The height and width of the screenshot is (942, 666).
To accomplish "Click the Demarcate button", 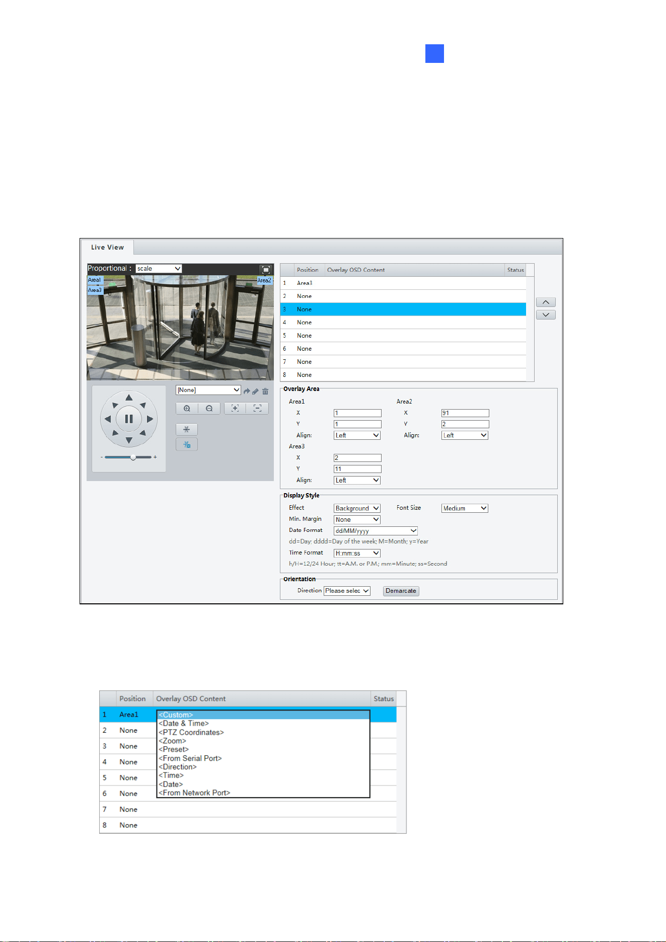I will click(401, 591).
